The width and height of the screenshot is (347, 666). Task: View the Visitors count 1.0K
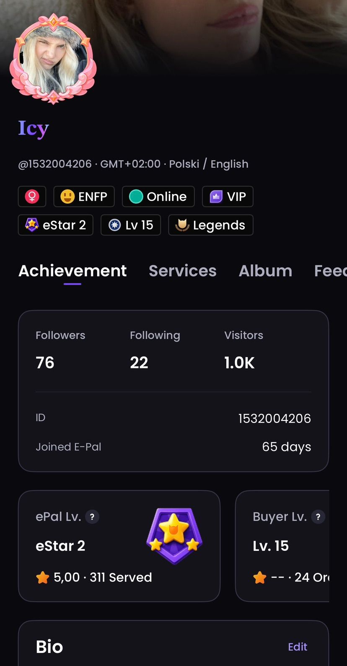(239, 363)
